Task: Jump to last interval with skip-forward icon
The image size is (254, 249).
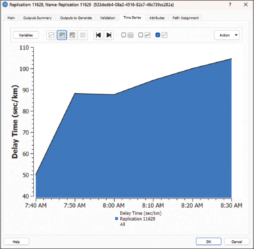Action: 109,35
